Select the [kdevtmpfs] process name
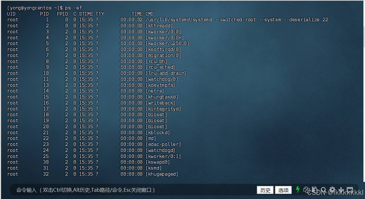The width and height of the screenshot is (365, 199). [x=161, y=85]
